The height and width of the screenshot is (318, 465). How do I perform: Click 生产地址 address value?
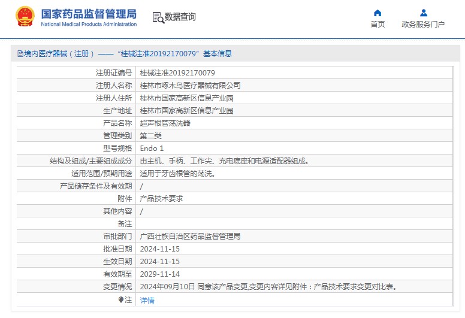pos(186,111)
